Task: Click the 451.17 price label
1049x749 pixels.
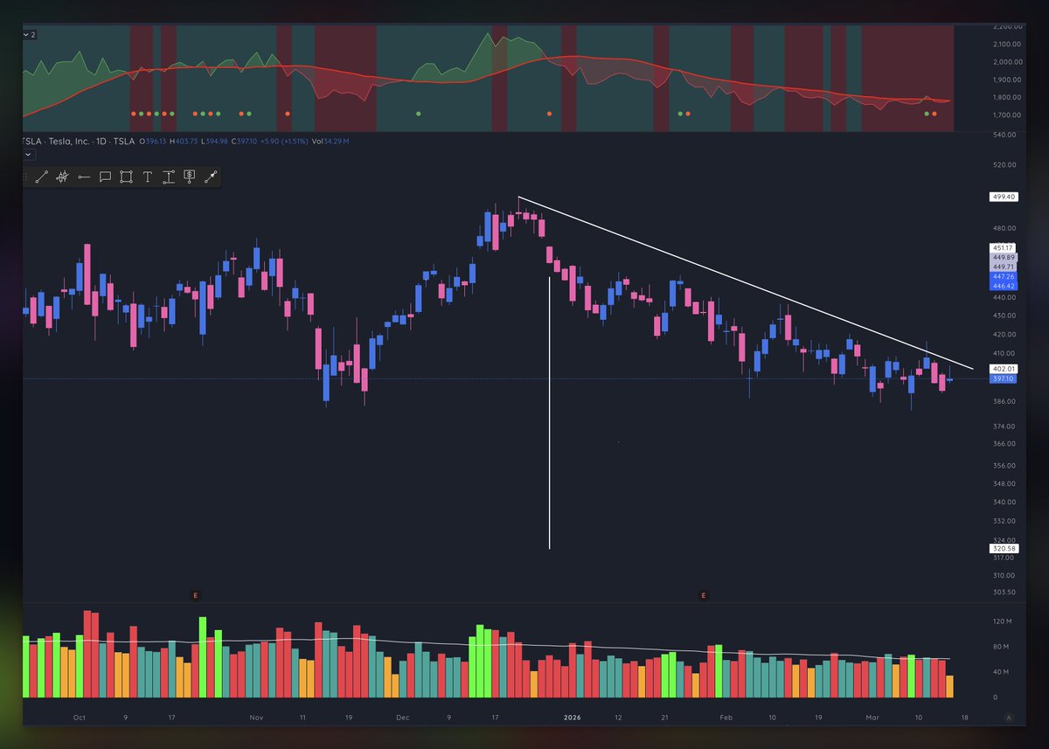Action: pos(1004,248)
